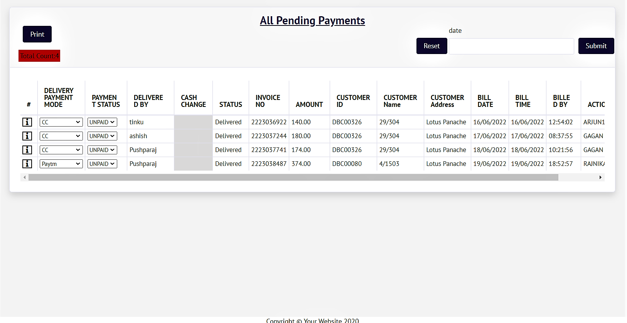
Task: Click into the date input field
Action: click(511, 46)
